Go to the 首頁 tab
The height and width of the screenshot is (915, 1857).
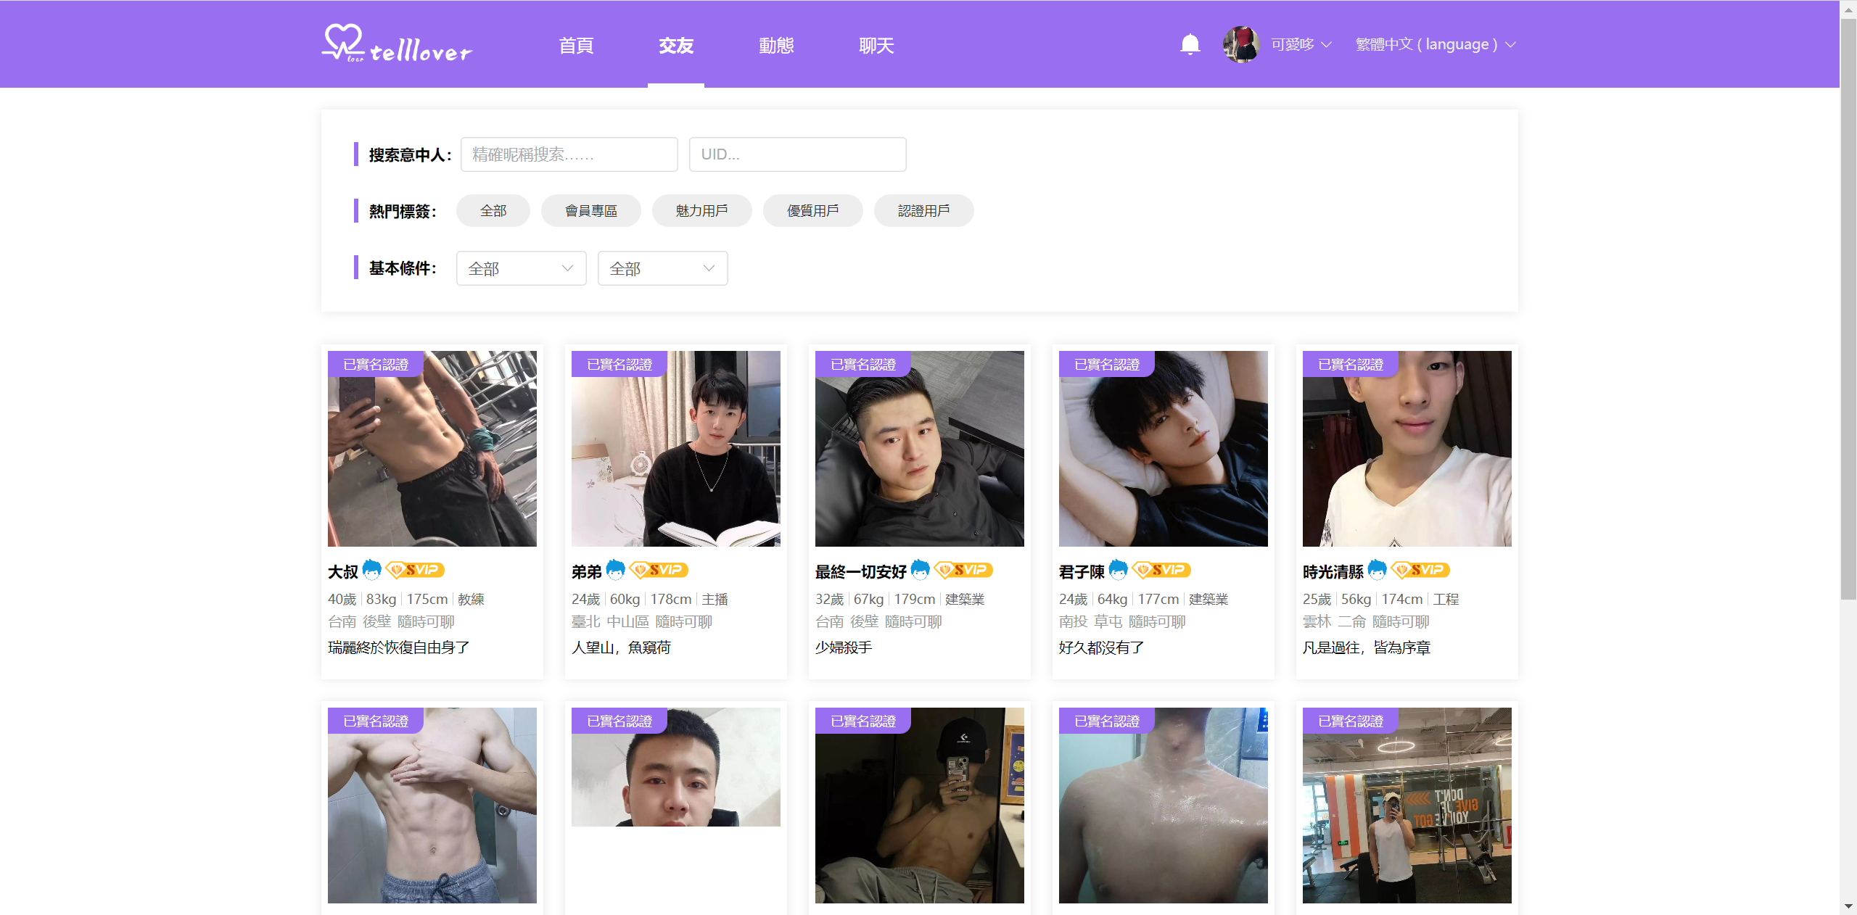pyautogui.click(x=576, y=46)
